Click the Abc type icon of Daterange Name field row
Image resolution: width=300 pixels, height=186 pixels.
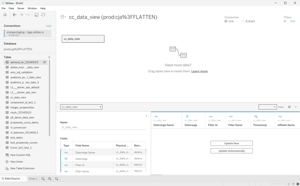(66, 153)
